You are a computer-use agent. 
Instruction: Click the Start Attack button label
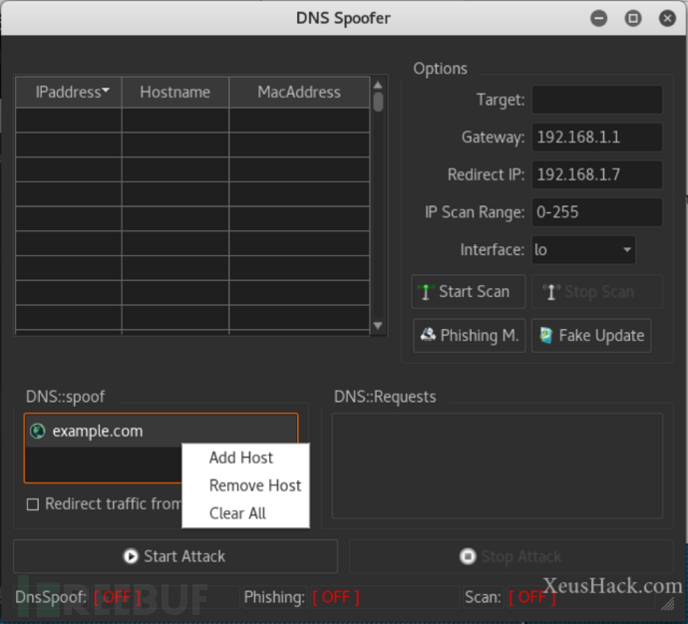tap(184, 556)
